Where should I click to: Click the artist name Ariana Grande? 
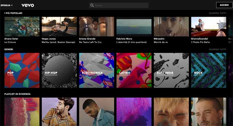pyautogui.click(x=87, y=39)
